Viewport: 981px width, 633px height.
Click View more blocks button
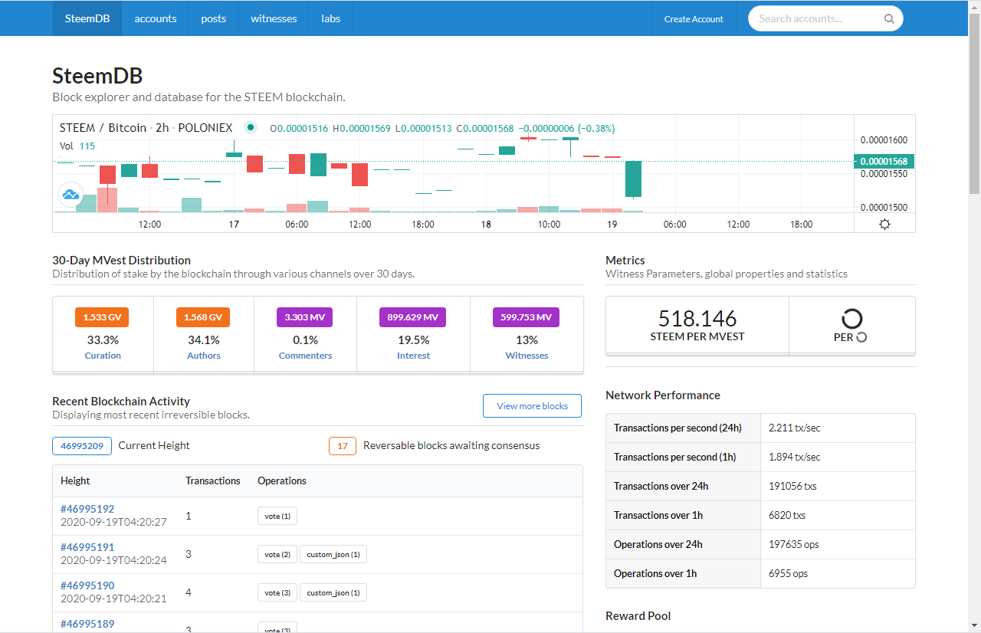click(x=532, y=406)
